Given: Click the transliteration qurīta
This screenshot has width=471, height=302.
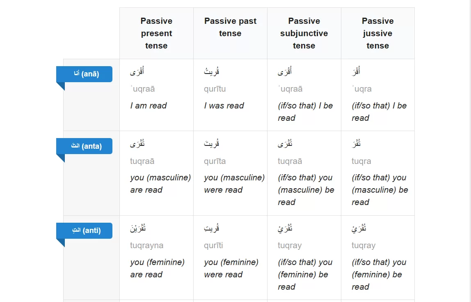Looking at the screenshot, I should pos(215,161).
